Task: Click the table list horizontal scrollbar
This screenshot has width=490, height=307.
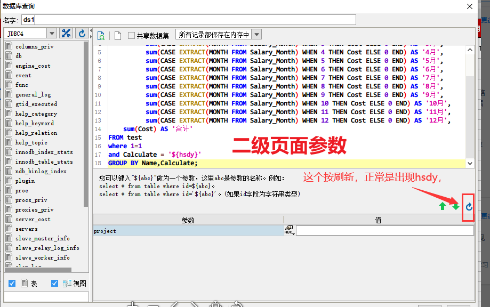Action: [x=39, y=270]
